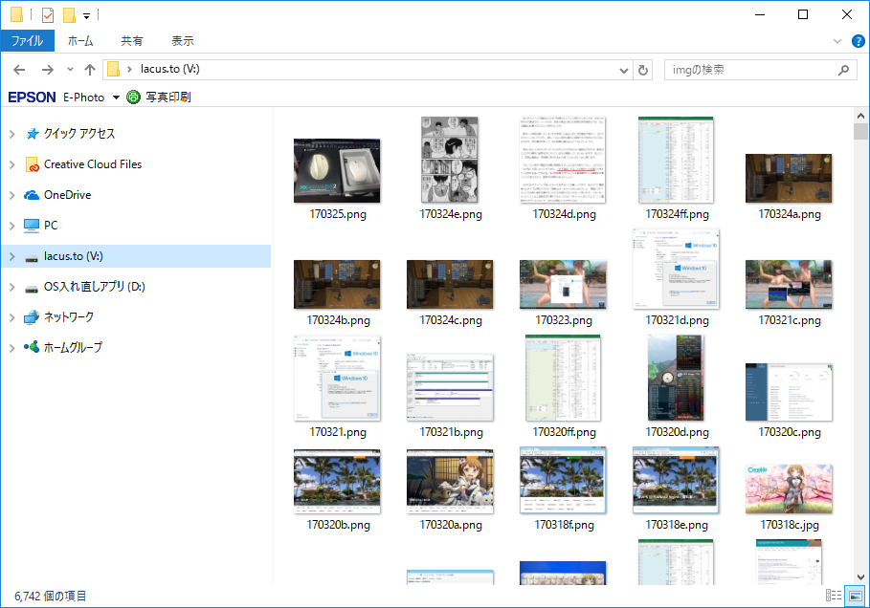The image size is (870, 608).
Task: Open the E-Photo dropdown arrow
Action: click(116, 98)
